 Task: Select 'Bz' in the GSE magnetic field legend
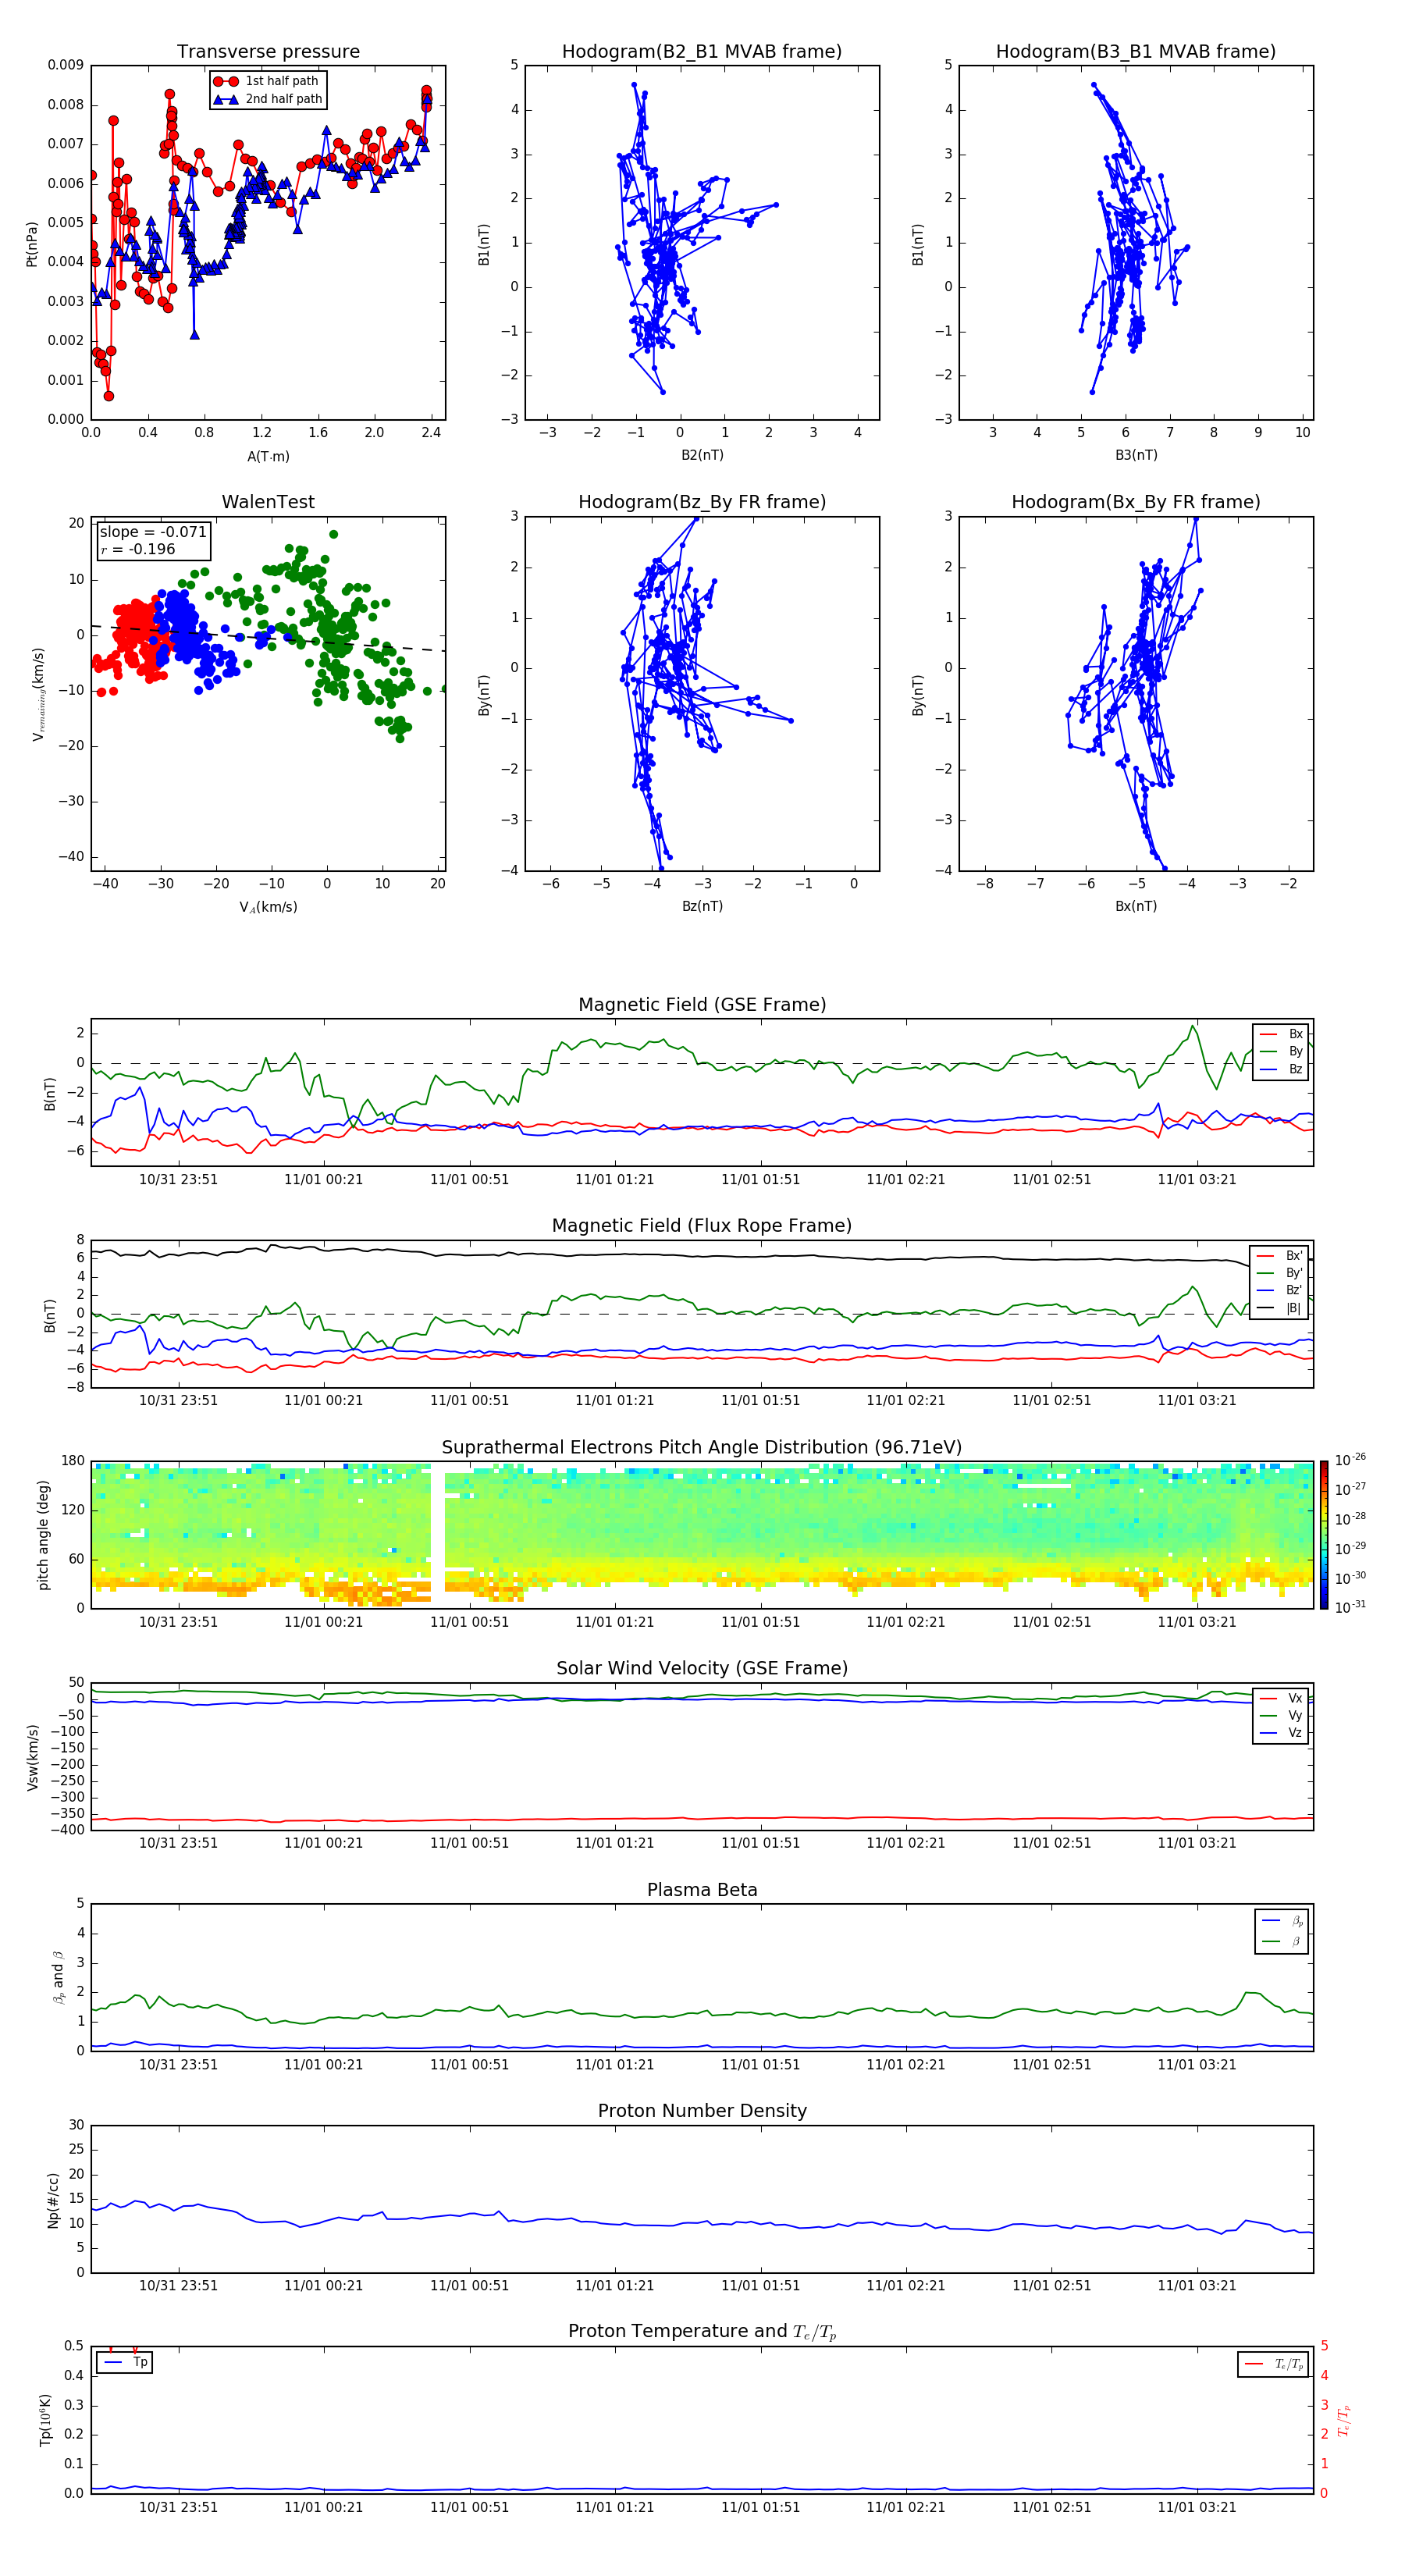[1282, 1069]
